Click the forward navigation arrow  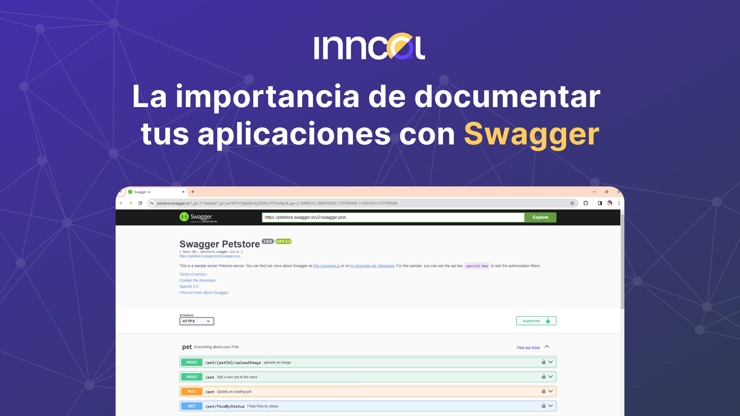click(131, 203)
